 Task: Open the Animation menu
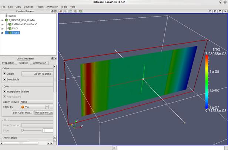pyautogui.click(x=52, y=7)
